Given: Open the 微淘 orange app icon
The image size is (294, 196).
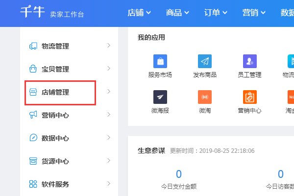Looking at the screenshot, I should [x=205, y=97].
